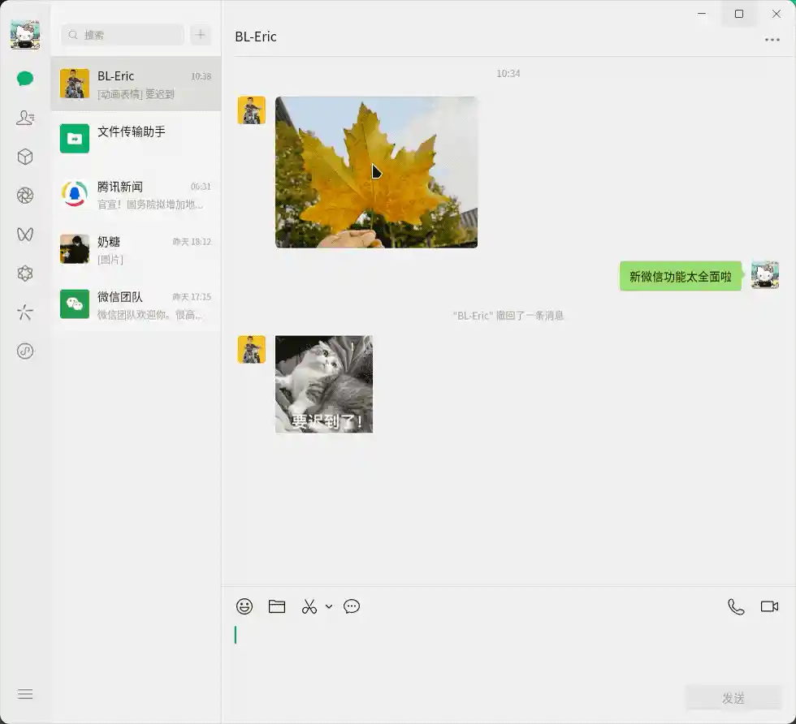The width and height of the screenshot is (796, 724).
Task: Open the emoji picker
Action: pyautogui.click(x=244, y=606)
